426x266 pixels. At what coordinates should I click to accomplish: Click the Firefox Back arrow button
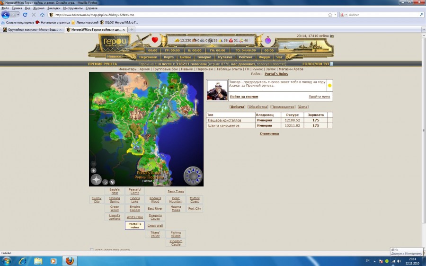5,15
